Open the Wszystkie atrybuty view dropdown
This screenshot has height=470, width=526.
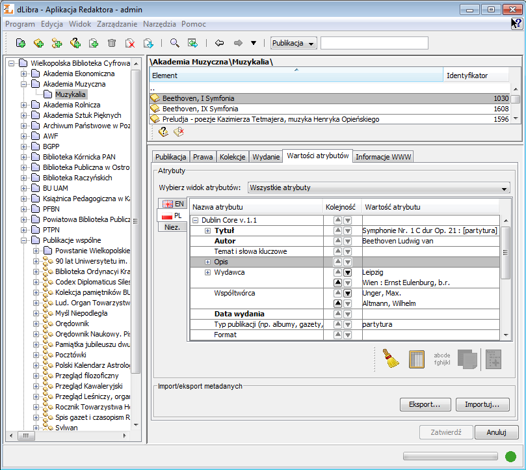click(x=379, y=187)
